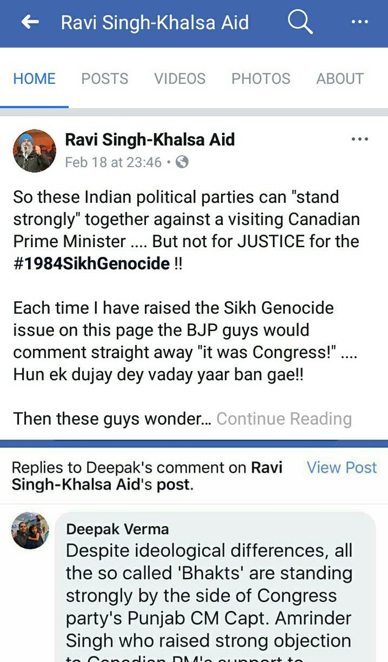Tap the back arrow in header
Image resolution: width=388 pixels, height=662 pixels.
pos(30,23)
